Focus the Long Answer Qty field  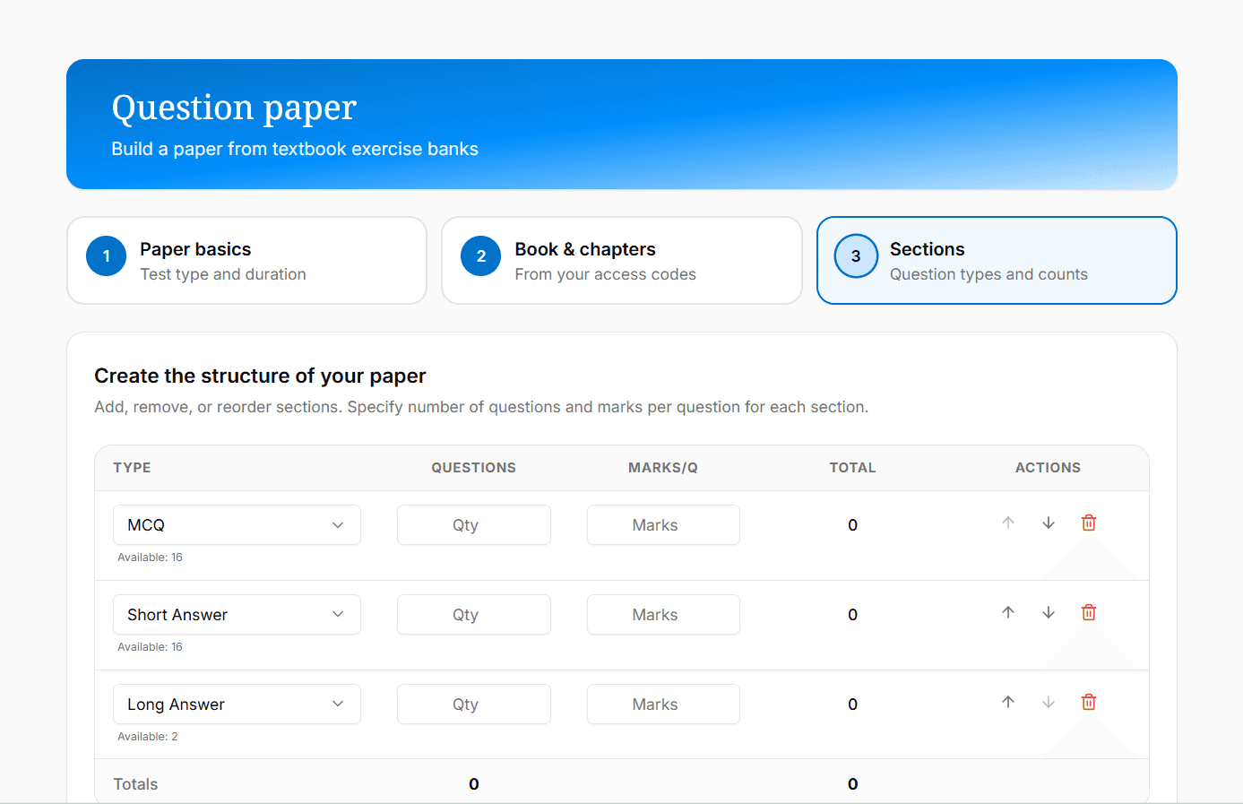(x=474, y=705)
